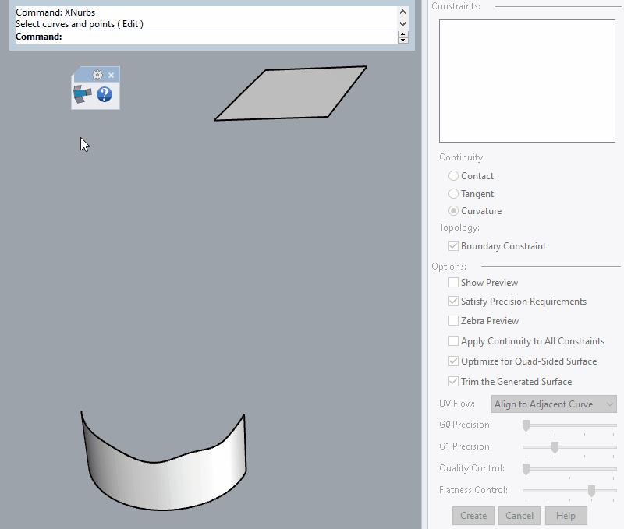Open the UV Flow dropdown
The width and height of the screenshot is (624, 529).
(x=608, y=404)
